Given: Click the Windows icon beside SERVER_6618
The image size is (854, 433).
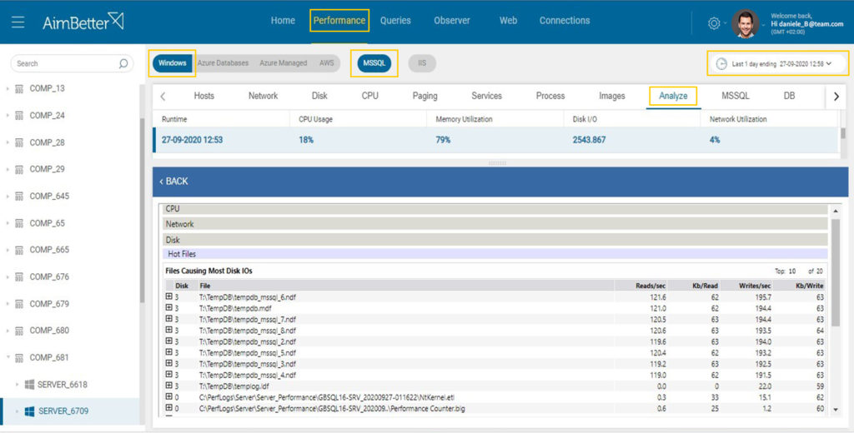Looking at the screenshot, I should click(x=29, y=385).
